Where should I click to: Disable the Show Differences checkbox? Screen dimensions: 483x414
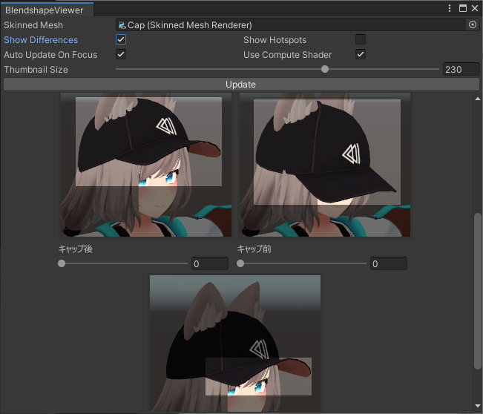[121, 39]
